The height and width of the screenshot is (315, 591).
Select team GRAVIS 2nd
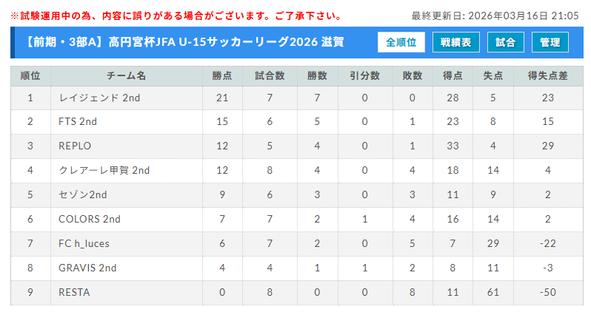pyautogui.click(x=87, y=268)
